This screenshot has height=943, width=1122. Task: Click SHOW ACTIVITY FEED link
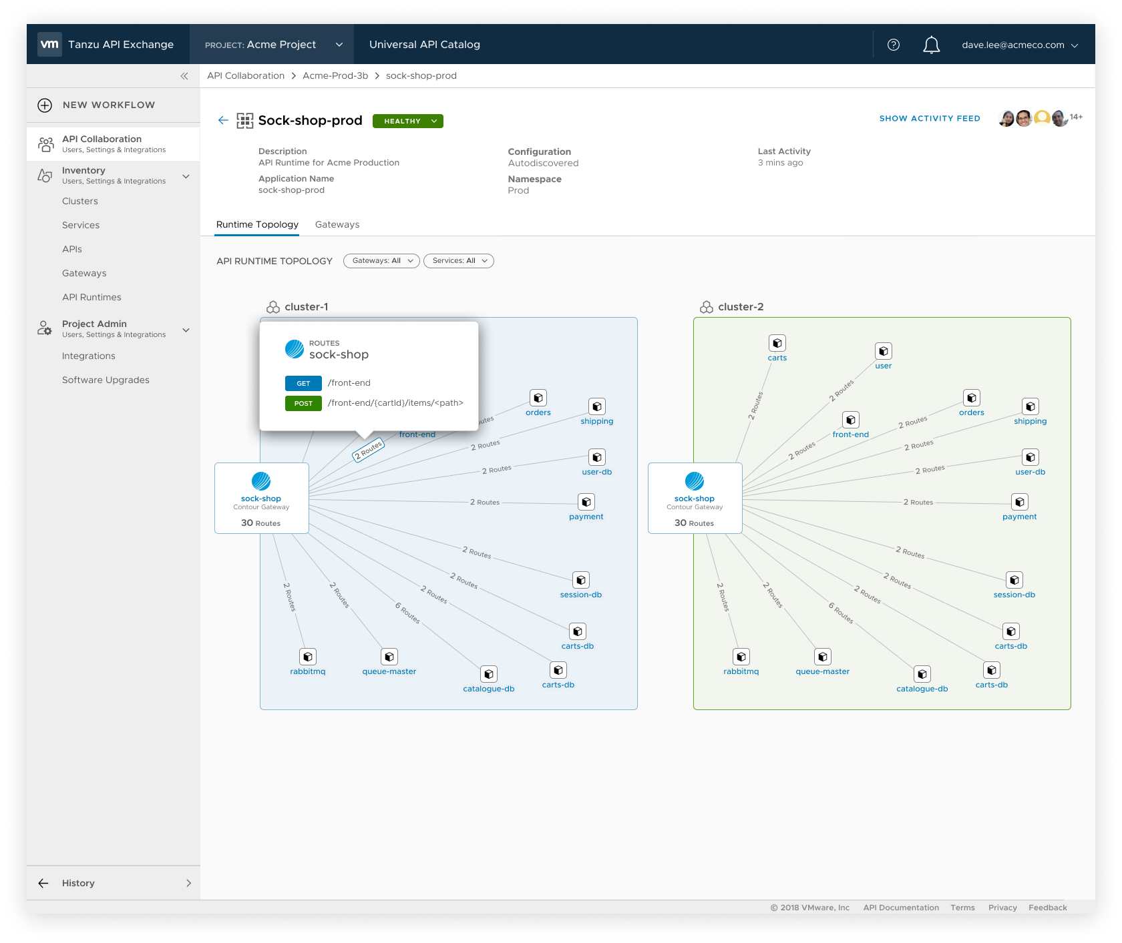(930, 118)
